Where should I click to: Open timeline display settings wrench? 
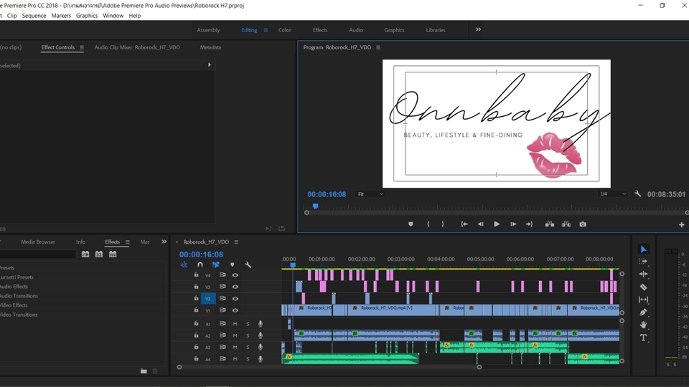tap(248, 264)
